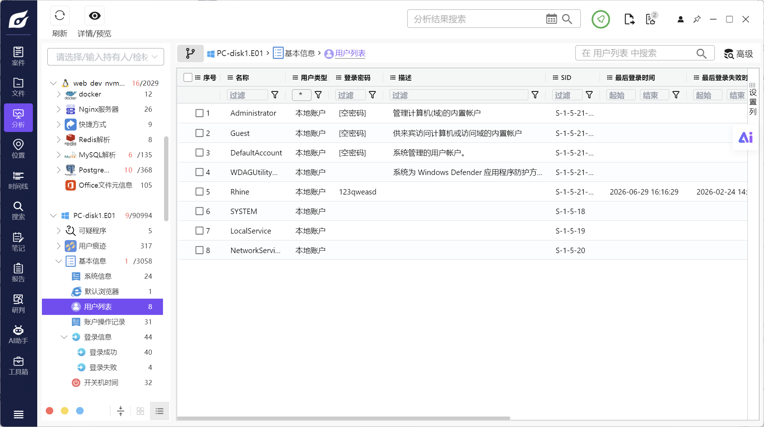Expand the MySQL解析 tree node
Screen dimensions: 764x427
(59, 155)
